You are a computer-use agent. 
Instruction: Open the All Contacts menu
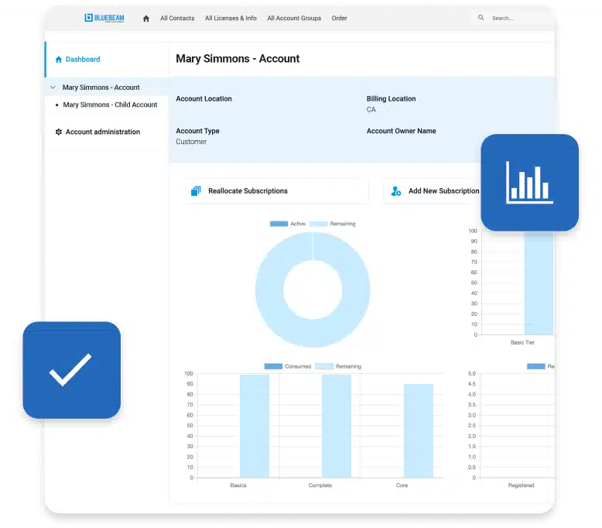(177, 19)
